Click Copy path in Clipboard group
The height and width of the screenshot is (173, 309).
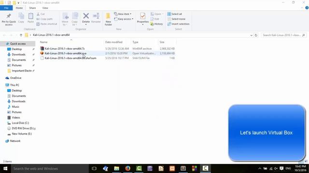pyautogui.click(x=44, y=19)
